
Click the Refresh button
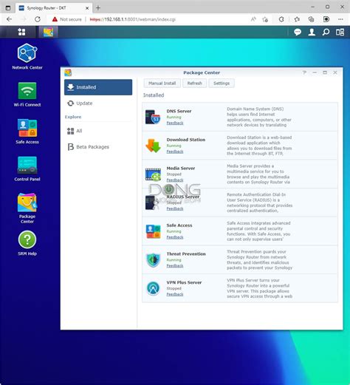click(x=194, y=84)
